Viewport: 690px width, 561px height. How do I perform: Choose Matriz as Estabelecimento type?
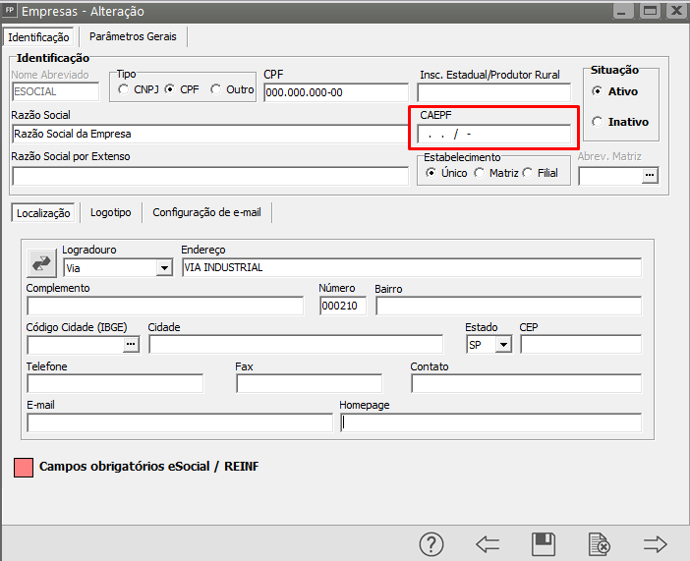480,173
